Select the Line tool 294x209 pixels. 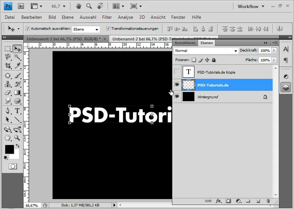point(17,119)
